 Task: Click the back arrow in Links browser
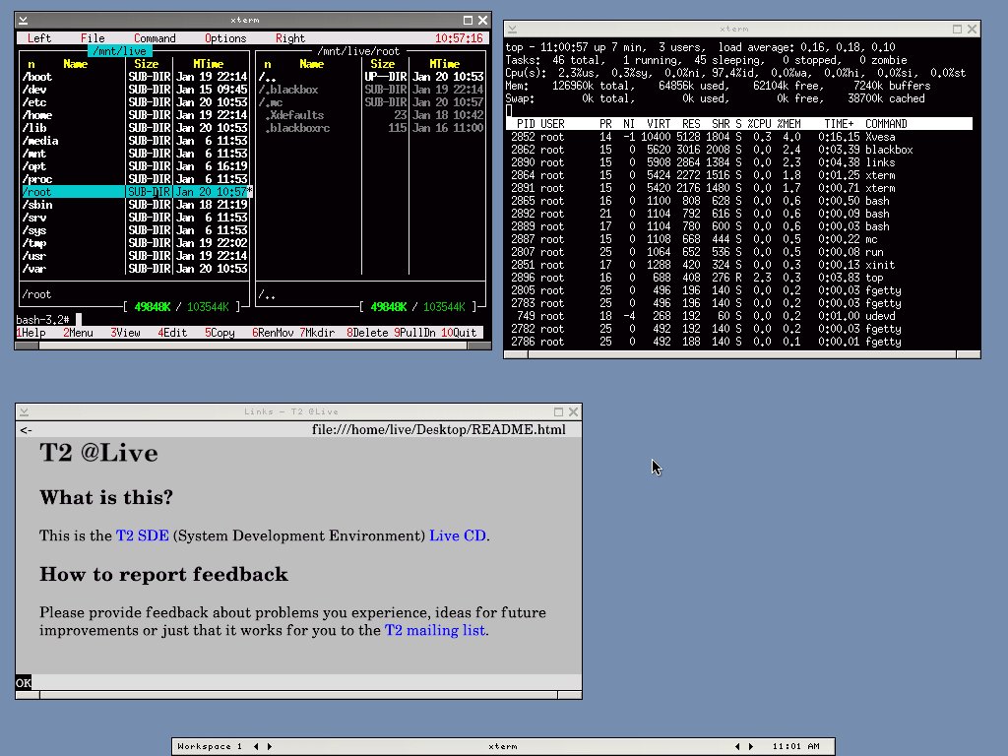[26, 429]
